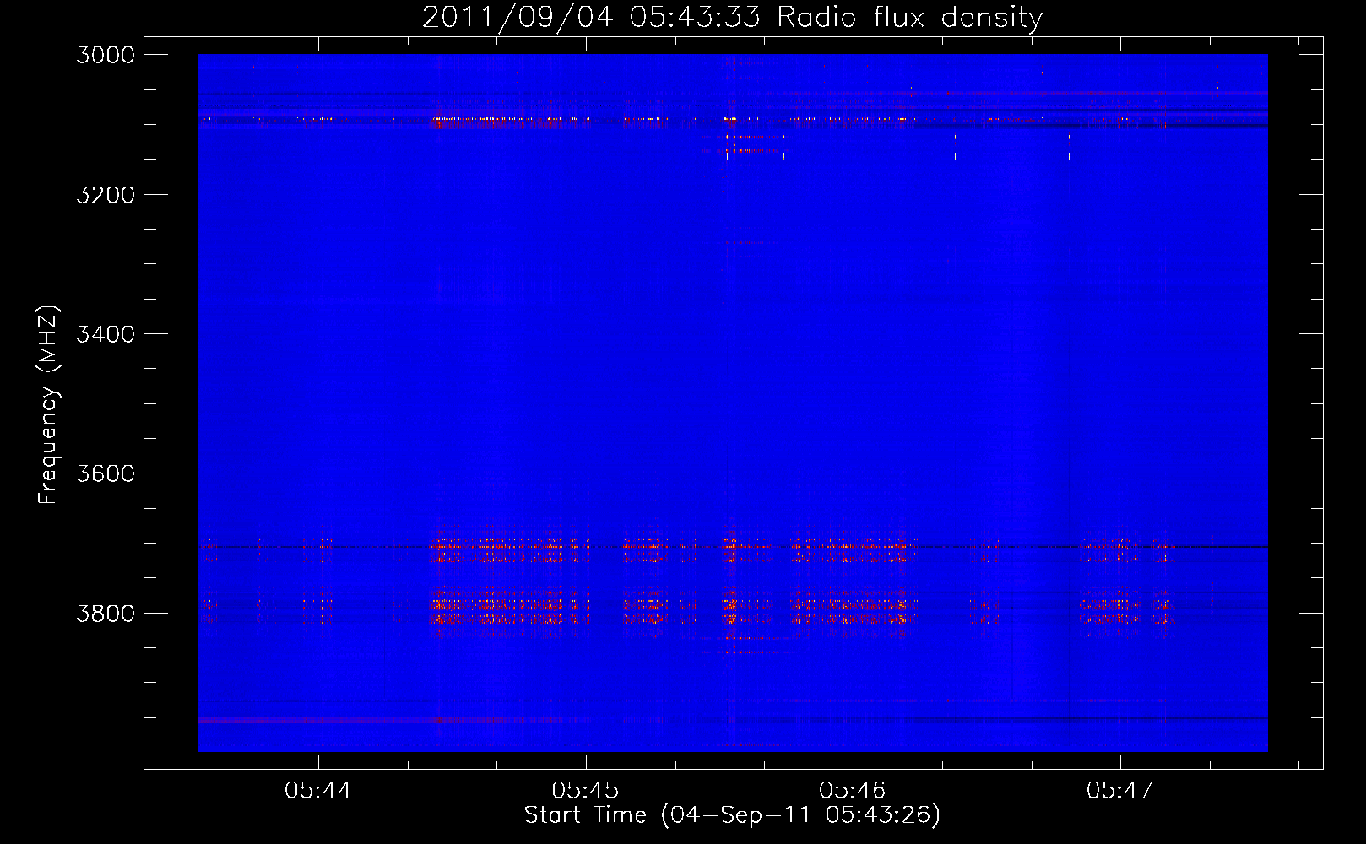Click the 3000 frequency tick label
This screenshot has width=1366, height=844.
coord(106,55)
